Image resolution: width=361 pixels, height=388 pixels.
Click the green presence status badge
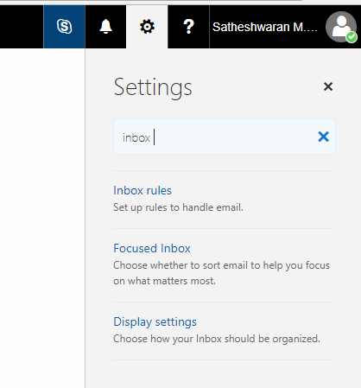coord(351,37)
